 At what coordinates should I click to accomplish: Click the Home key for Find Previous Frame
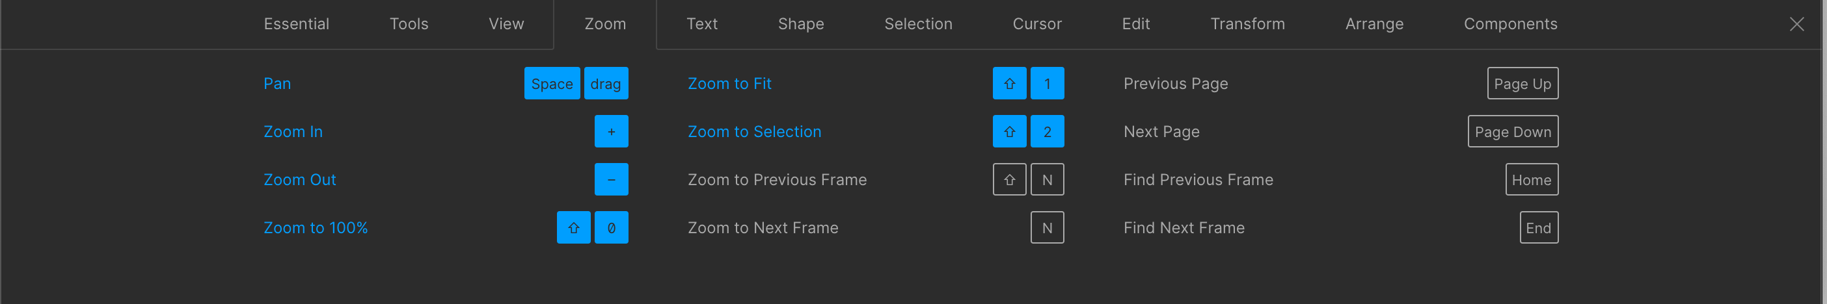click(x=1531, y=180)
